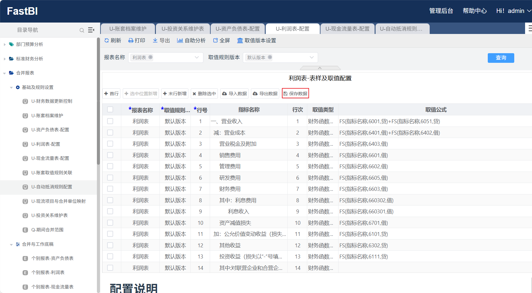
Task: Switch to U-账套档案维护 tab
Action: pyautogui.click(x=128, y=29)
